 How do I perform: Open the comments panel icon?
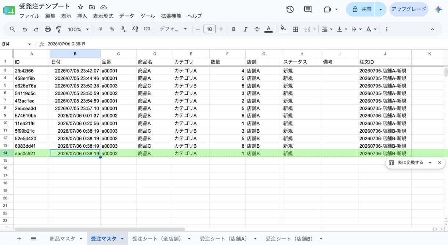pos(308,10)
